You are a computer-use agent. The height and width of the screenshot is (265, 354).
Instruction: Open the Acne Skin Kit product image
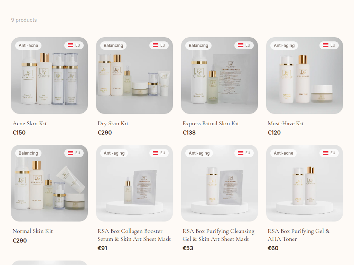[49, 76]
